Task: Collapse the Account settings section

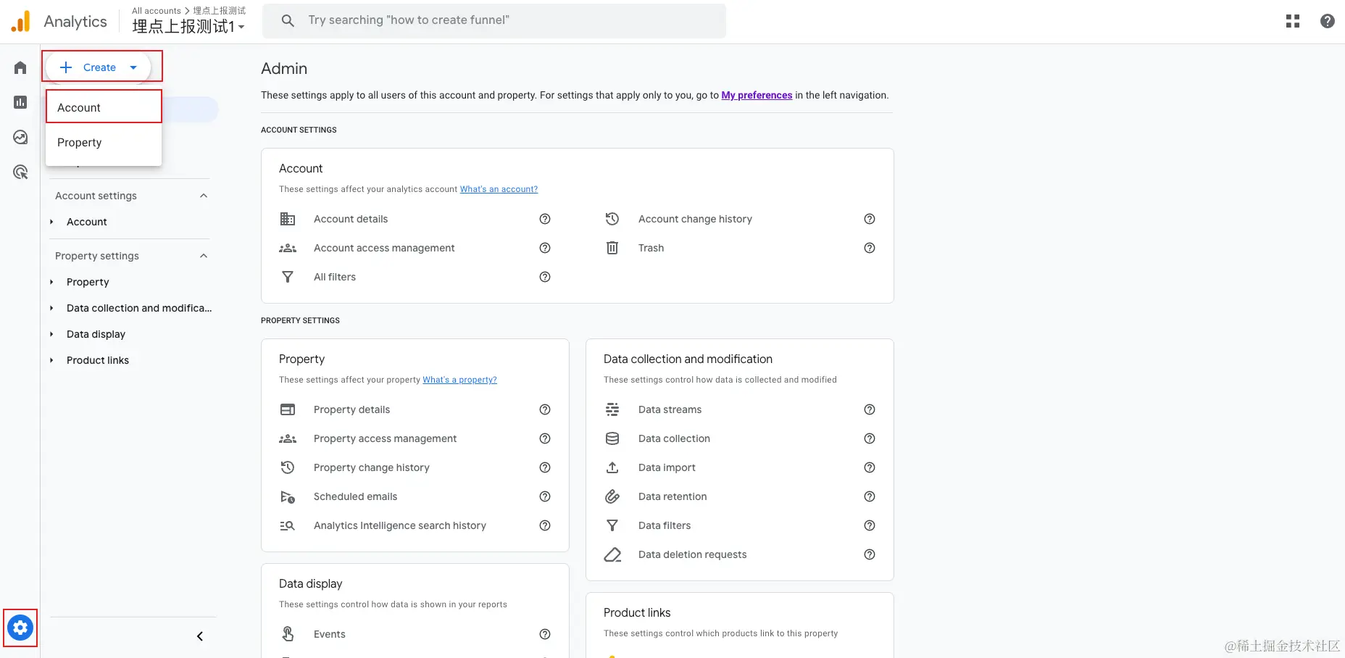Action: point(204,196)
